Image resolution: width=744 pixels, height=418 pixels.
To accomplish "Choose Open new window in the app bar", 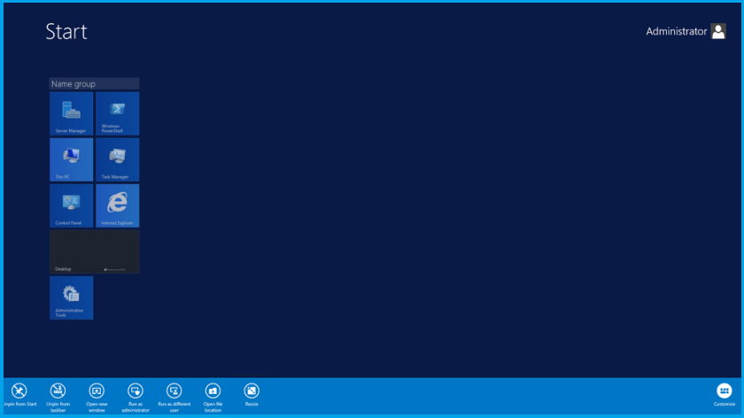I will pos(97,397).
